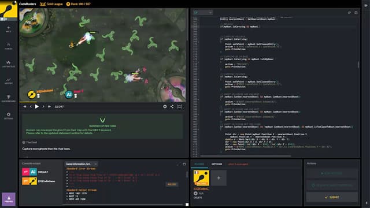Click the red-text tab beside Options

click(238, 164)
